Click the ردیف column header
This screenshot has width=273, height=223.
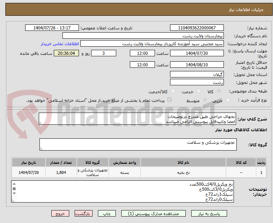261,162
